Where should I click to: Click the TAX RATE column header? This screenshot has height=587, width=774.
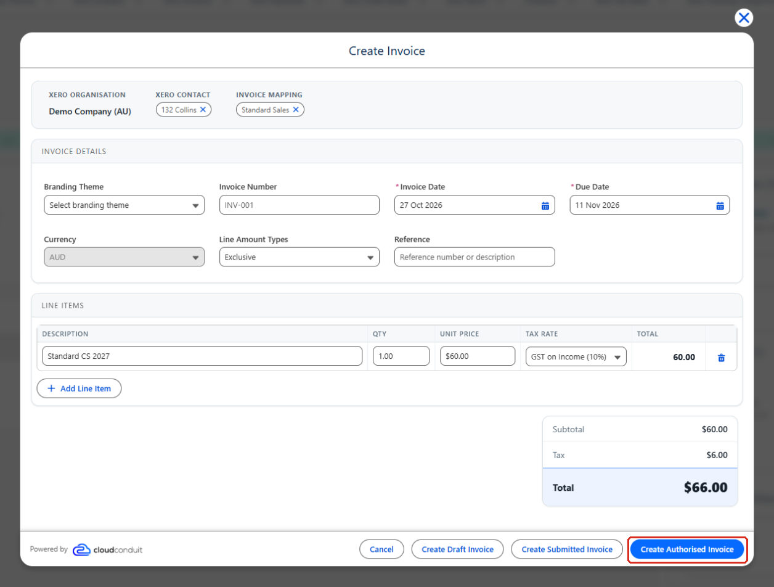[x=542, y=334]
